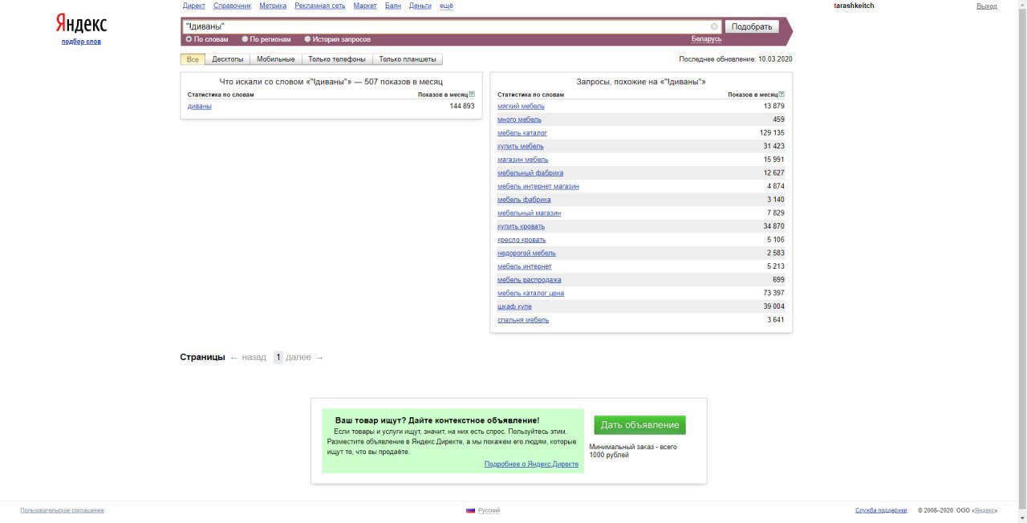Open help icon next to left 'Показов в месяц'
This screenshot has height=523, width=1027.
point(472,94)
